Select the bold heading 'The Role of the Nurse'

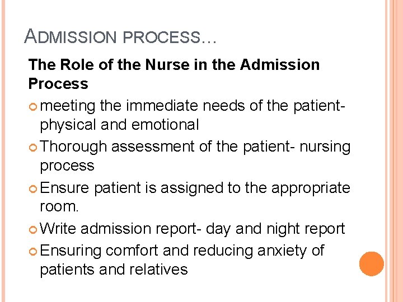[x=109, y=64]
